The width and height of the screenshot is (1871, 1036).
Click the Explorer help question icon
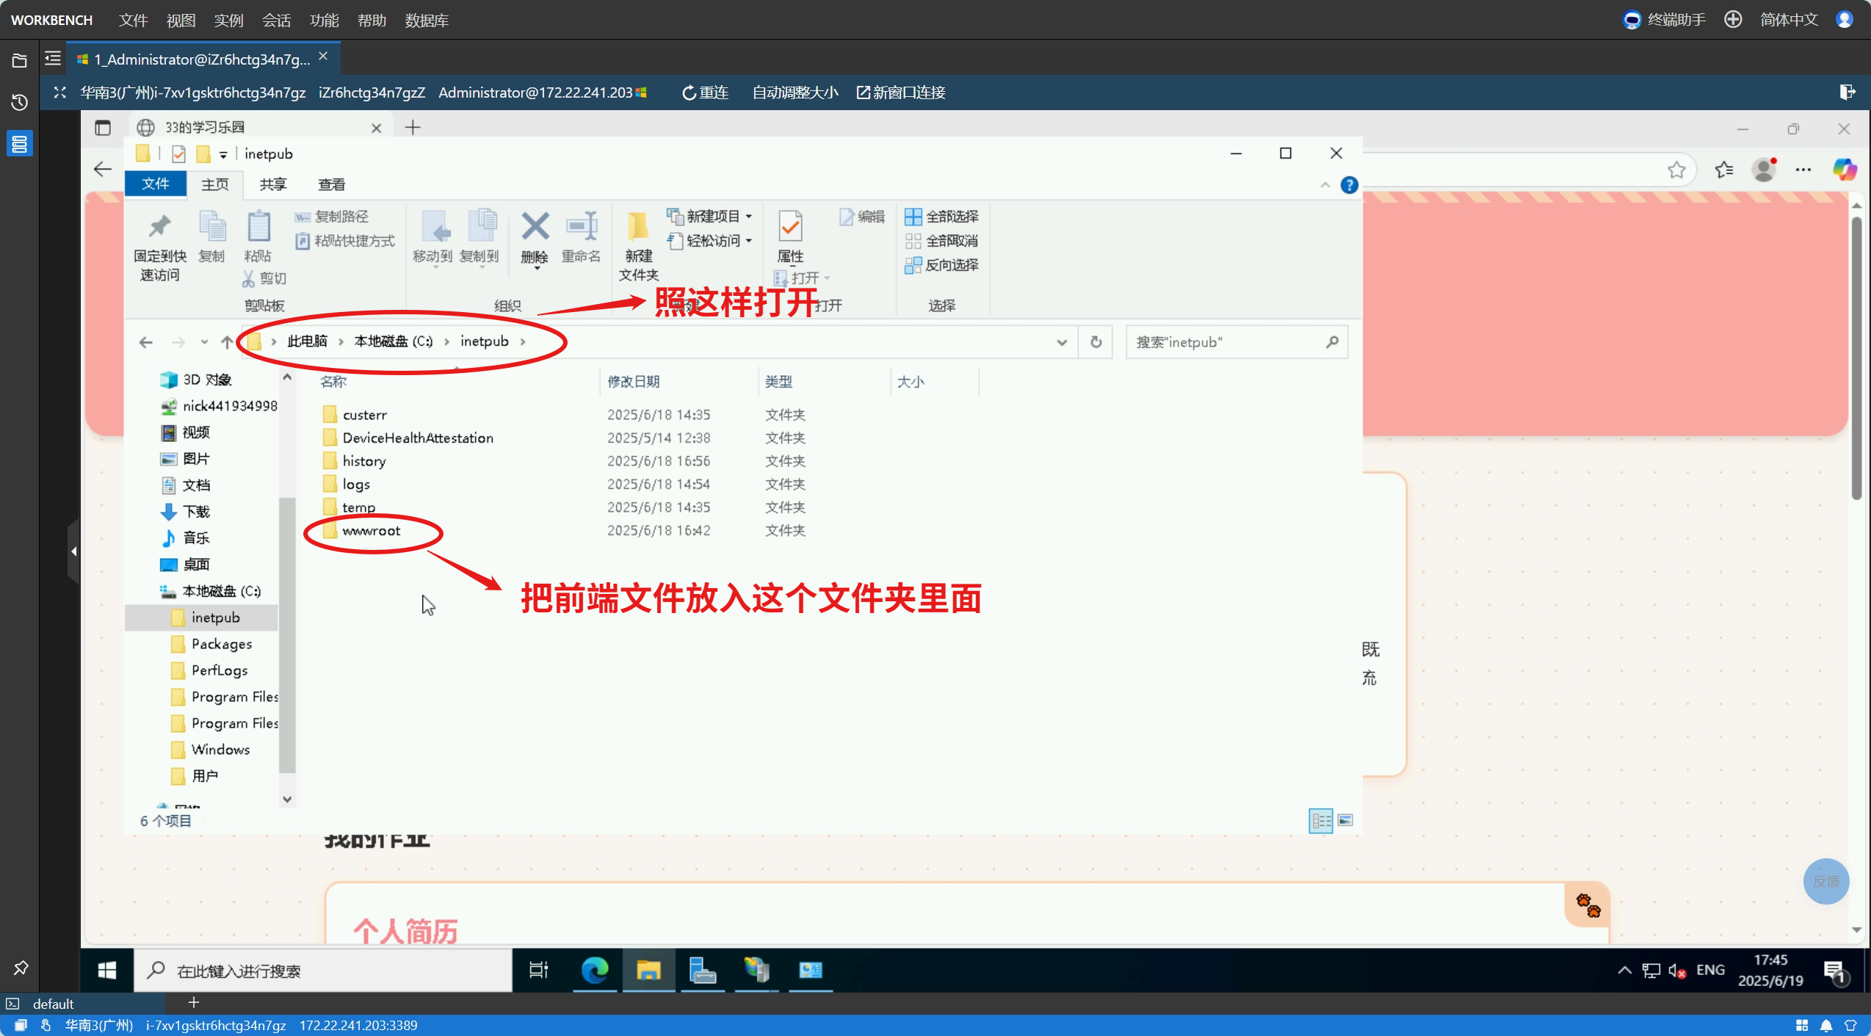[1349, 185]
